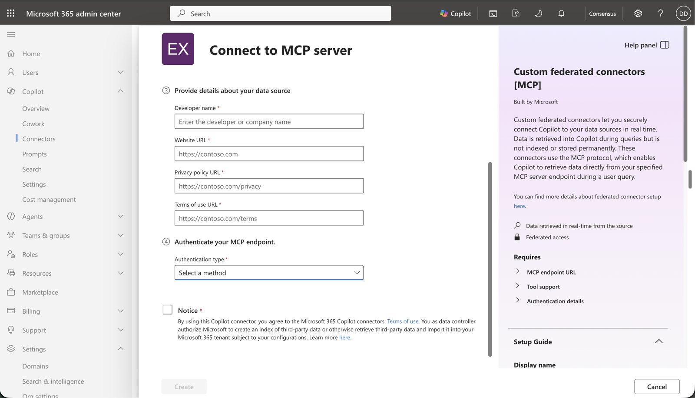Toggle the Help panel icon
Image resolution: width=695 pixels, height=398 pixels.
click(665, 45)
